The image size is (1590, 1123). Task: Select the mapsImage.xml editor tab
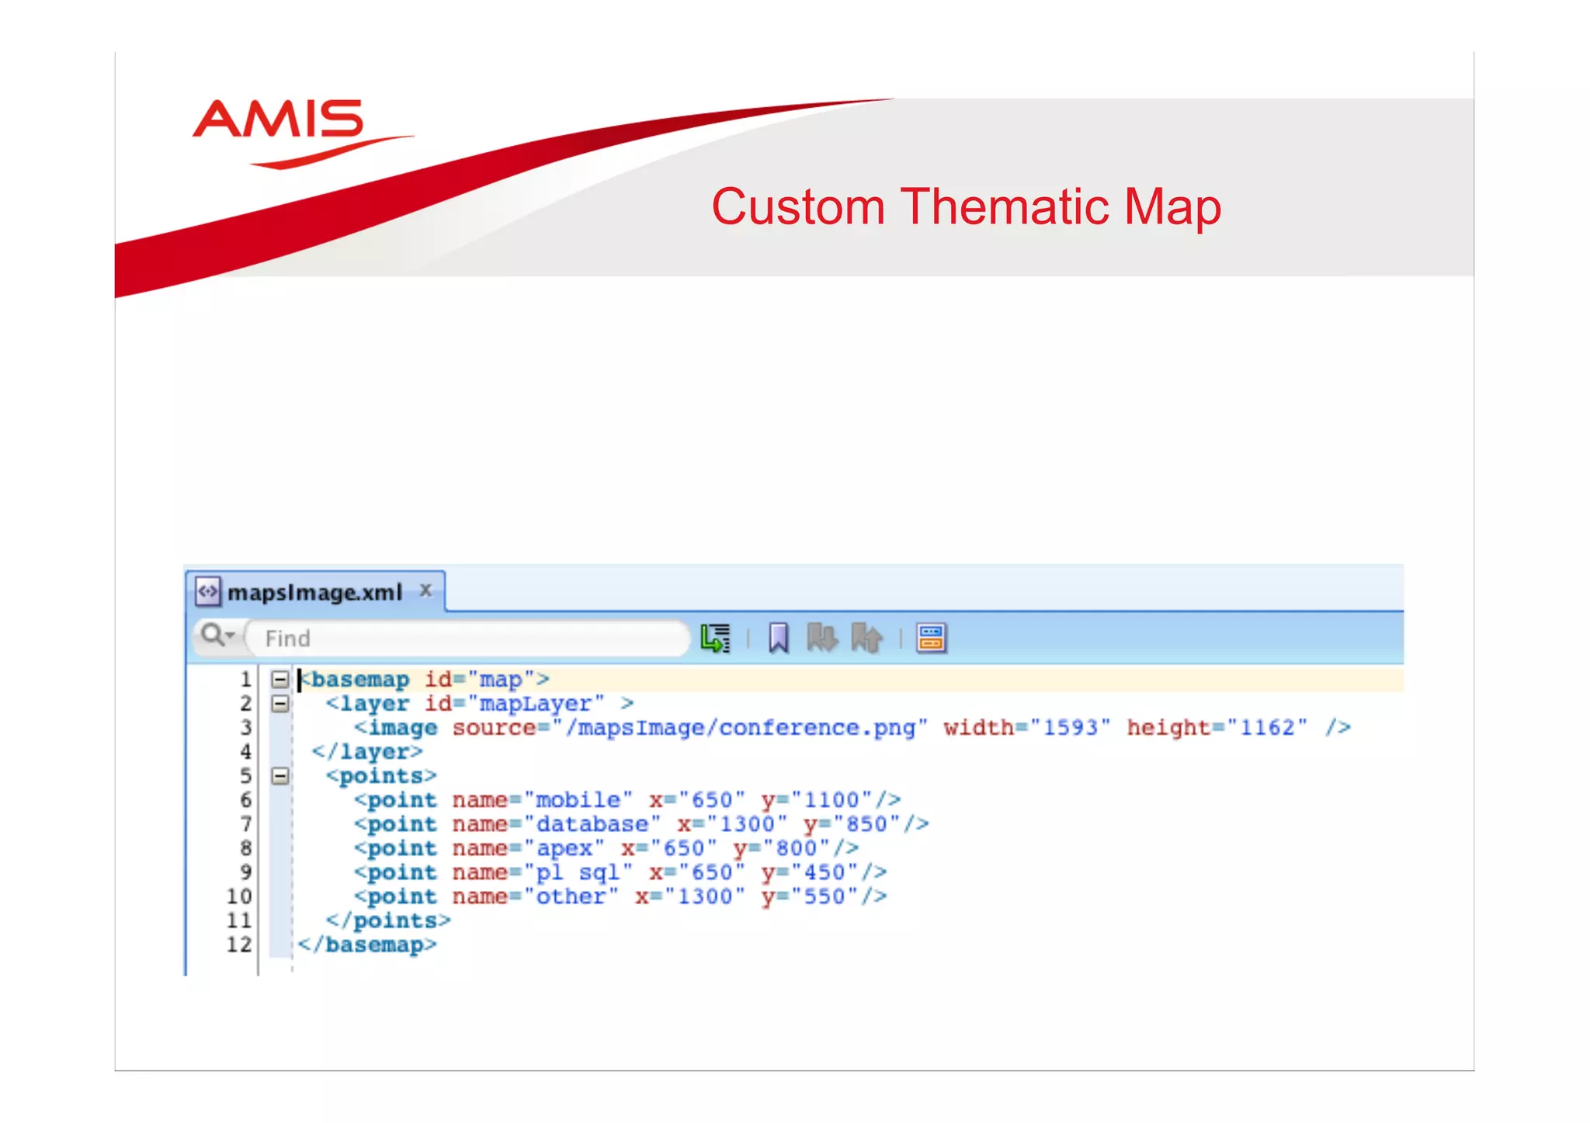pos(314,592)
